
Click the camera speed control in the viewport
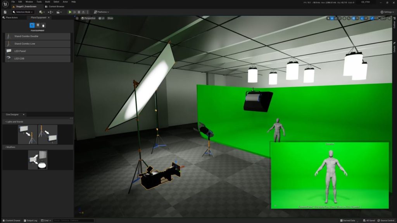[382, 18]
